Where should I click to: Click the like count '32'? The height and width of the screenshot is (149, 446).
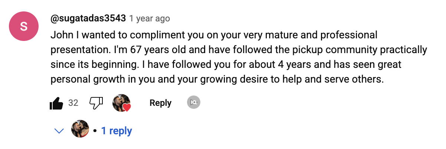click(73, 103)
